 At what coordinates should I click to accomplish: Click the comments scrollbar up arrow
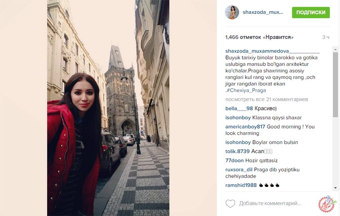coord(336,49)
